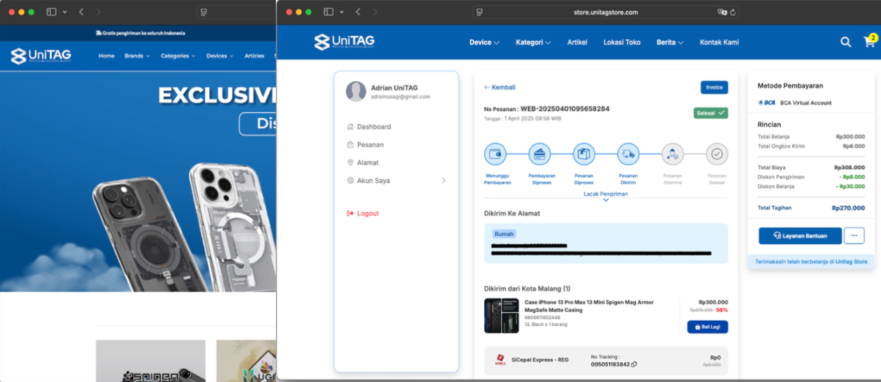Click the iPhone case product thumbnail

(502, 316)
